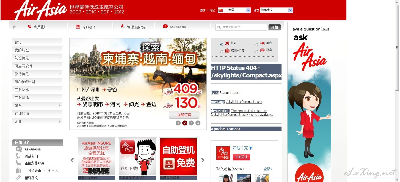Open the country 中国 dropdown

click(x=234, y=10)
